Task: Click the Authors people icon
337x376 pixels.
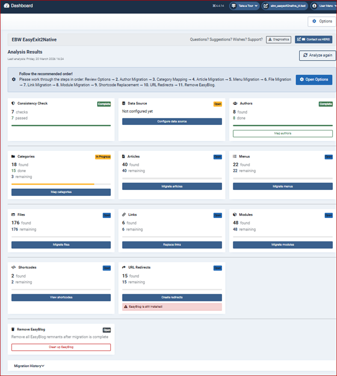Action: 235,103
